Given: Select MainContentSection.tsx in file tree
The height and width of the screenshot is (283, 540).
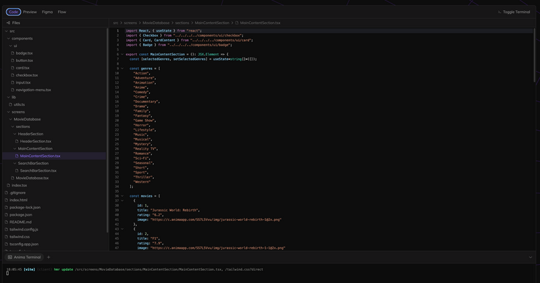Looking at the screenshot, I should 40,156.
